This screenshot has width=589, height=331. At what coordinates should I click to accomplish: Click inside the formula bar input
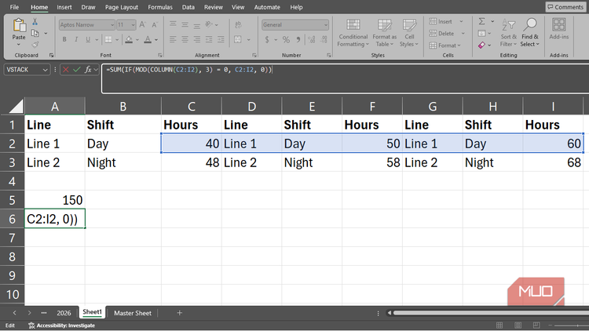[x=346, y=78]
